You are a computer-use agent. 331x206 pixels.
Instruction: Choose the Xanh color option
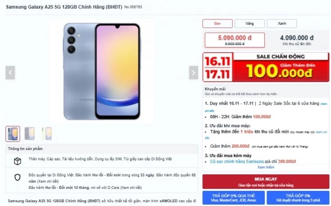(282, 24)
